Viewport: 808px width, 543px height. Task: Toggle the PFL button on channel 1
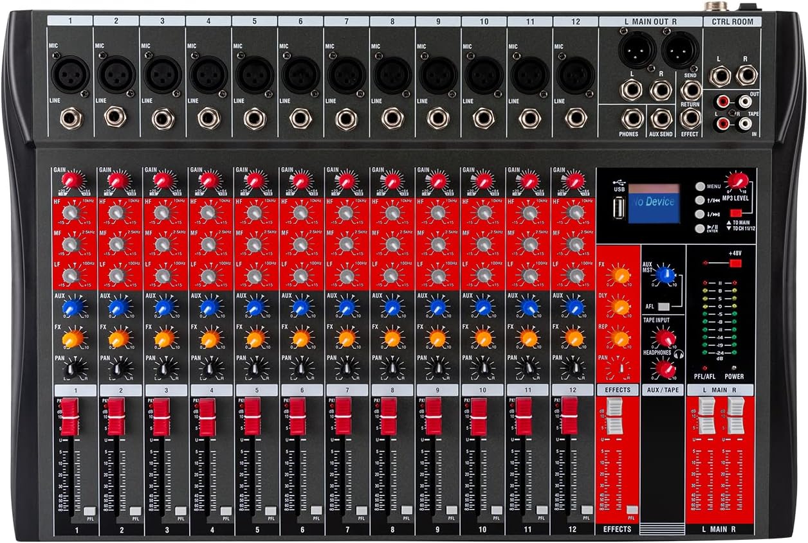tap(88, 512)
